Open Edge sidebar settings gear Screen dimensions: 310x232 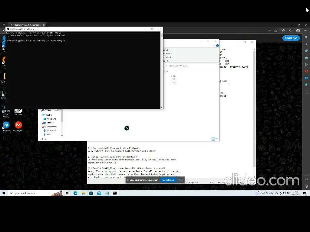pyautogui.click(x=306, y=186)
